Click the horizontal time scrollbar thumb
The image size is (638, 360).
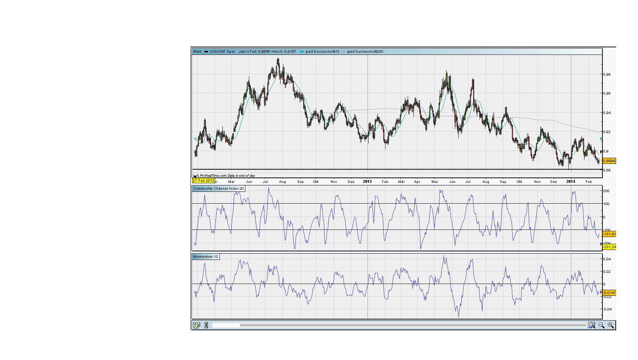[x=413, y=325]
